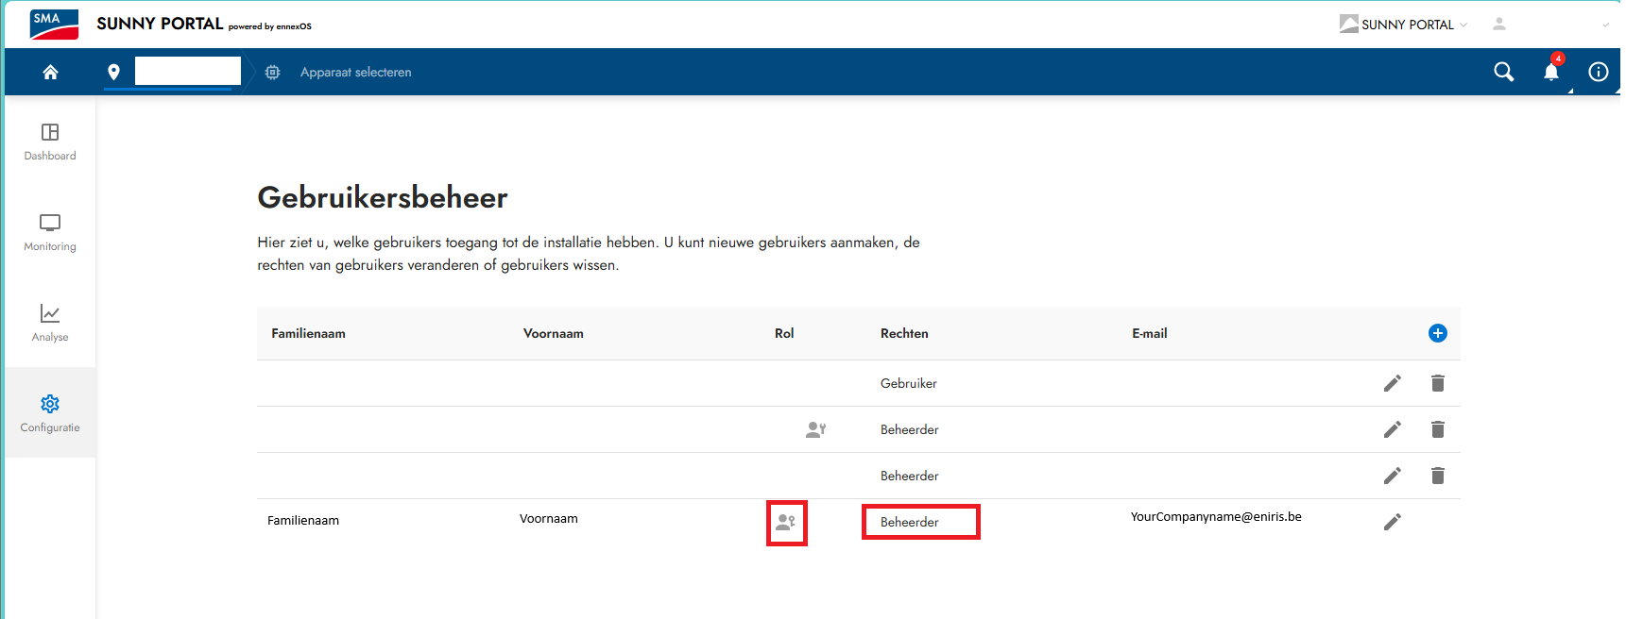Edit the Gebruiker row with pencil icon
This screenshot has height=619, width=1626.
1392,383
